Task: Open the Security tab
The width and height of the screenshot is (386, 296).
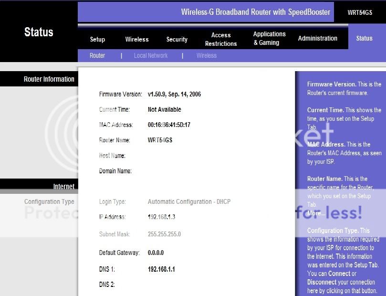Action: (177, 39)
